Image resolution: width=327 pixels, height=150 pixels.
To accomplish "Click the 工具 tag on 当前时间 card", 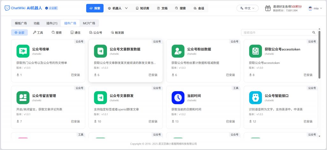I will pyautogui.click(x=236, y=88).
